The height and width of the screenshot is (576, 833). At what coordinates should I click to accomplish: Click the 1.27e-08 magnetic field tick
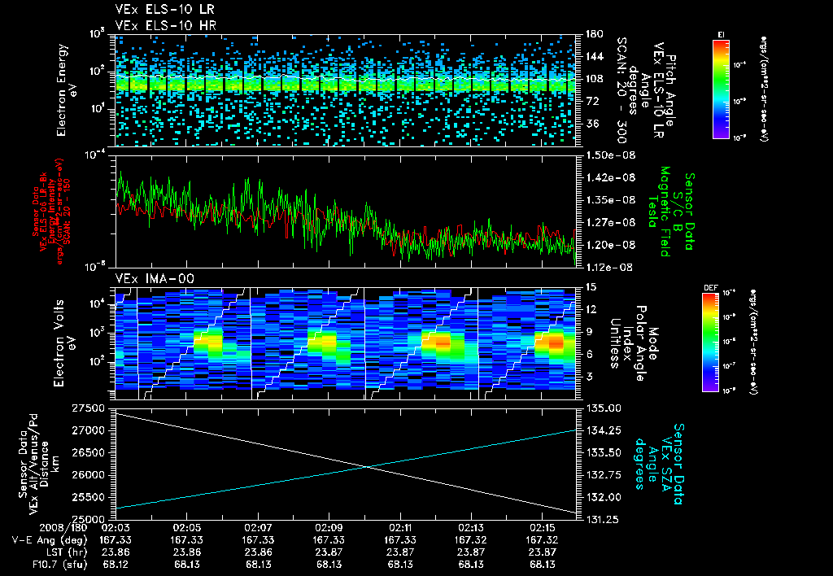coord(610,222)
